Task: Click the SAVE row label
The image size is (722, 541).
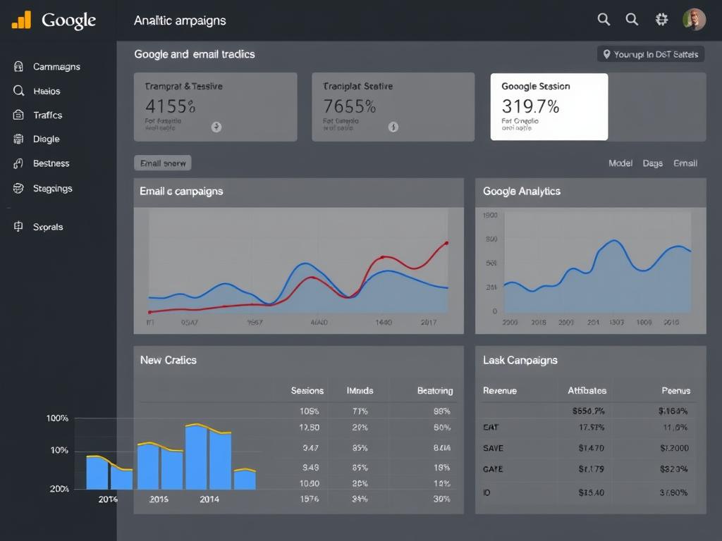Action: coord(493,448)
